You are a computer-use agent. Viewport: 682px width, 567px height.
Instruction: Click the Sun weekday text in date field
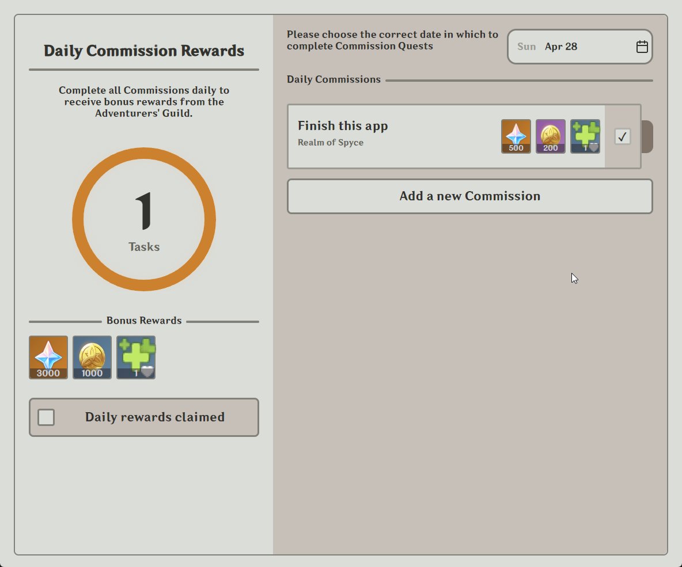pos(526,47)
